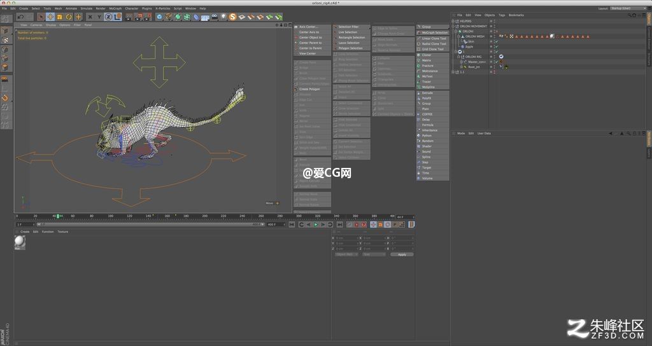
Task: Open the Simulate menu
Action: pos(87,8)
